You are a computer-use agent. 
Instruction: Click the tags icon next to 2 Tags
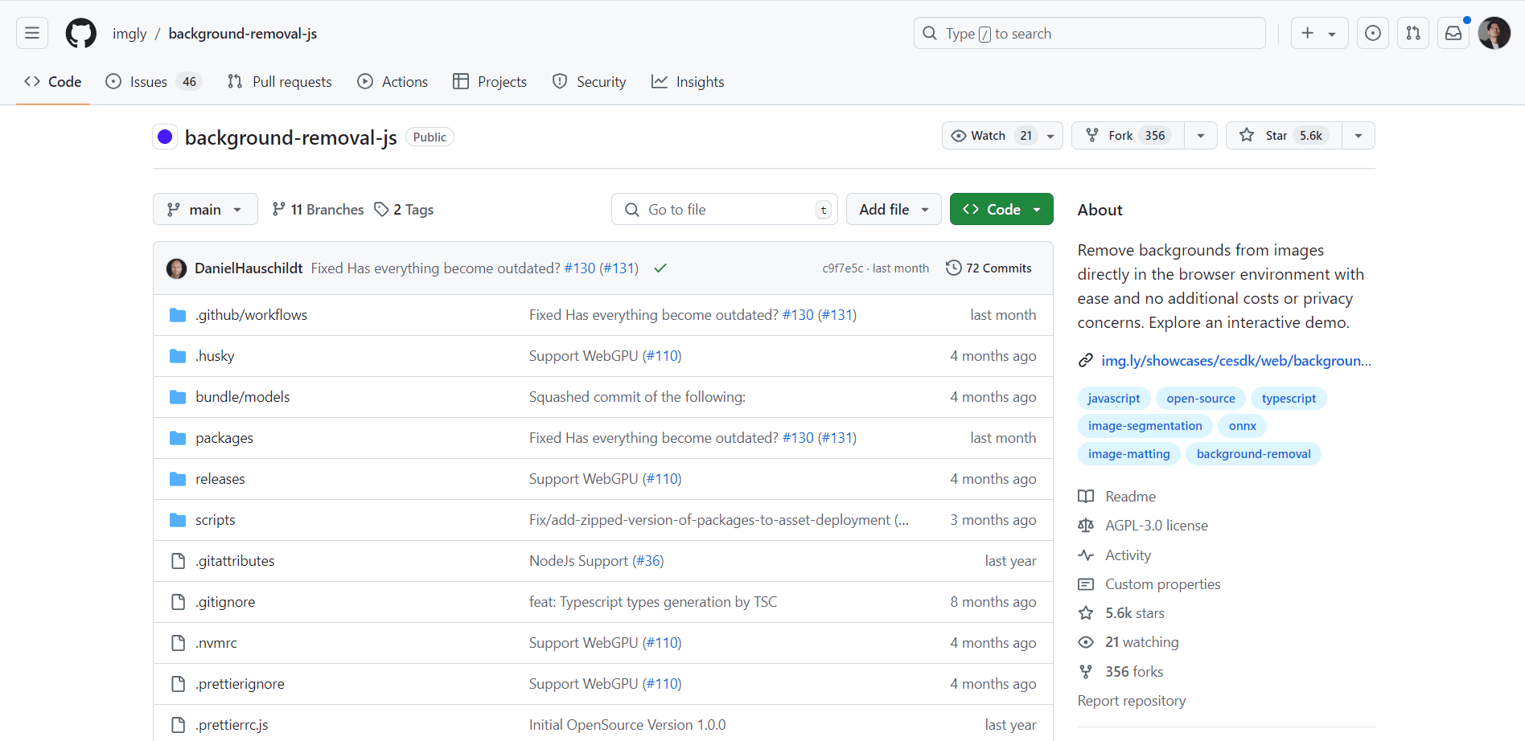pos(381,209)
